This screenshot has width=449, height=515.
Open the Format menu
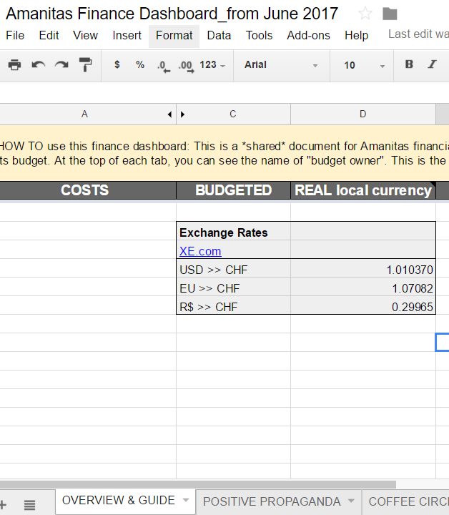[174, 36]
